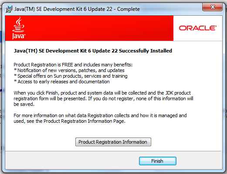Click the installer icon in title bar
The image size is (227, 174).
point(9,9)
